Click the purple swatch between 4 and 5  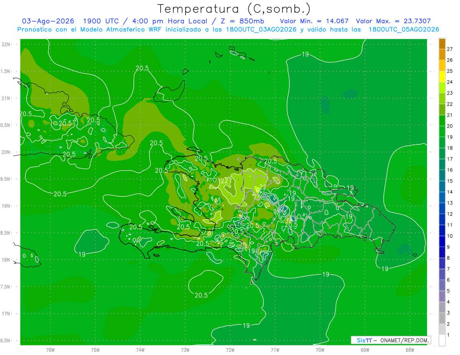[x=442, y=296]
